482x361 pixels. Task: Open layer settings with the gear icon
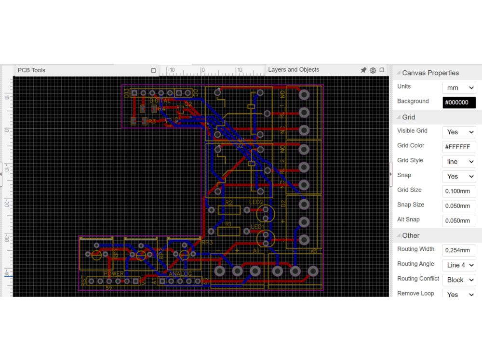[373, 70]
